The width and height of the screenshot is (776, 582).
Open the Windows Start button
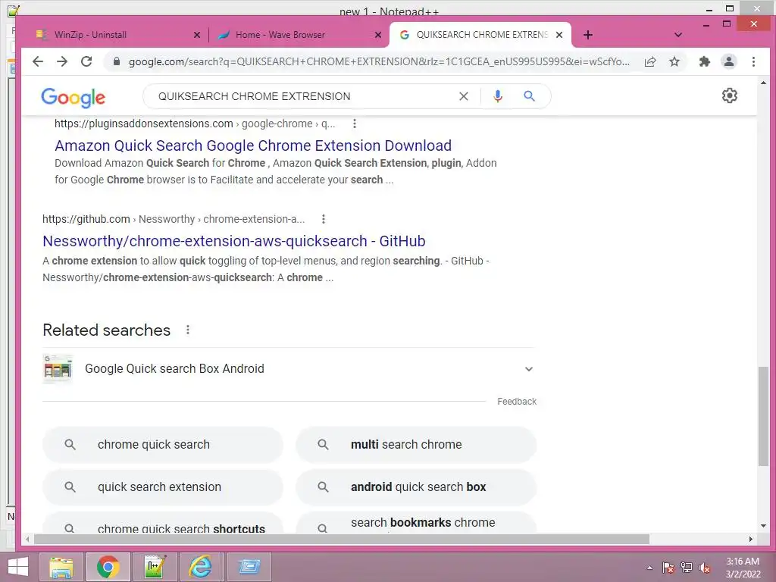18,567
